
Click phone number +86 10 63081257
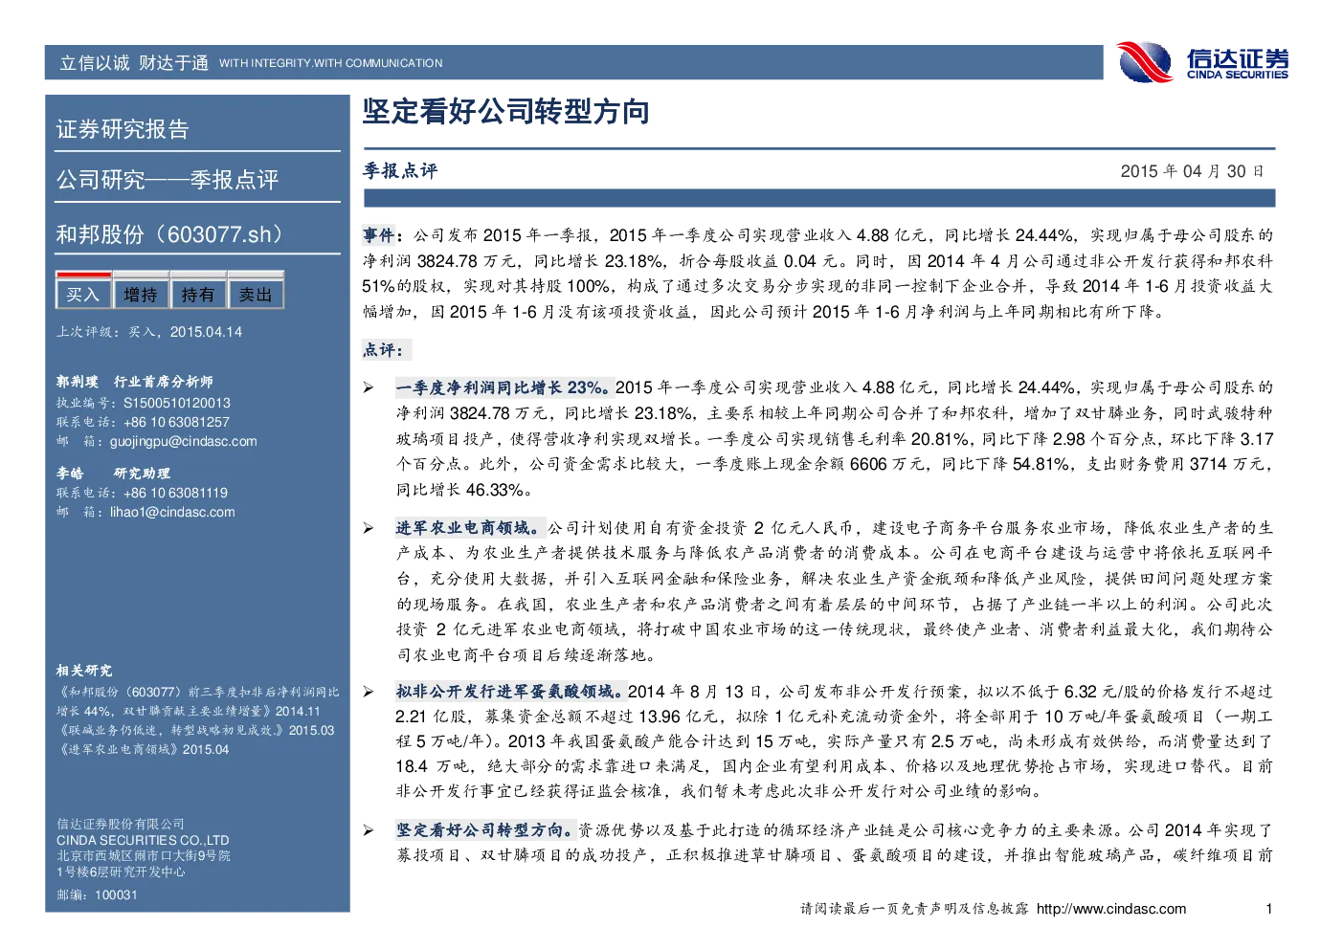[x=177, y=422]
